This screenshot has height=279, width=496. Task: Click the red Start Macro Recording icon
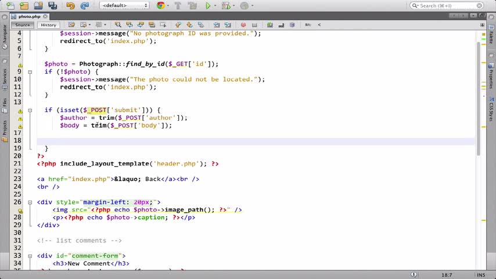[243, 24]
